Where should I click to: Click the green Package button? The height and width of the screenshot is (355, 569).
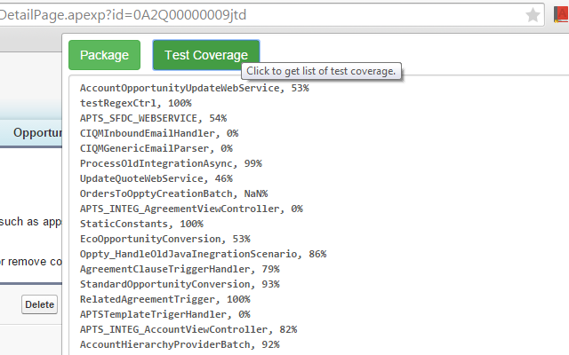105,55
